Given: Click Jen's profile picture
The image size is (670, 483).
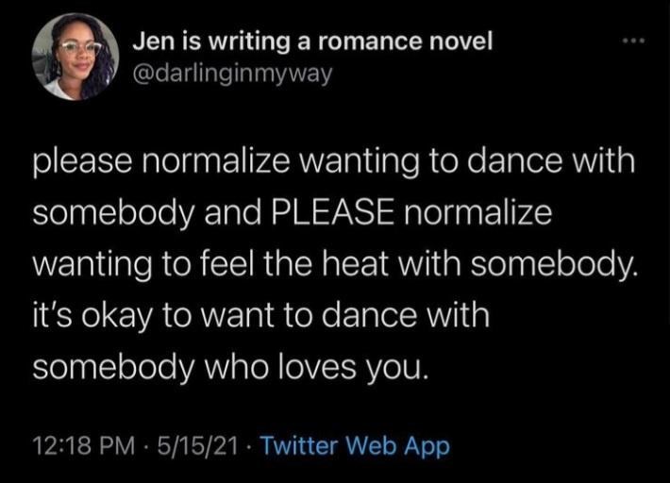Looking at the screenshot, I should (x=75, y=57).
